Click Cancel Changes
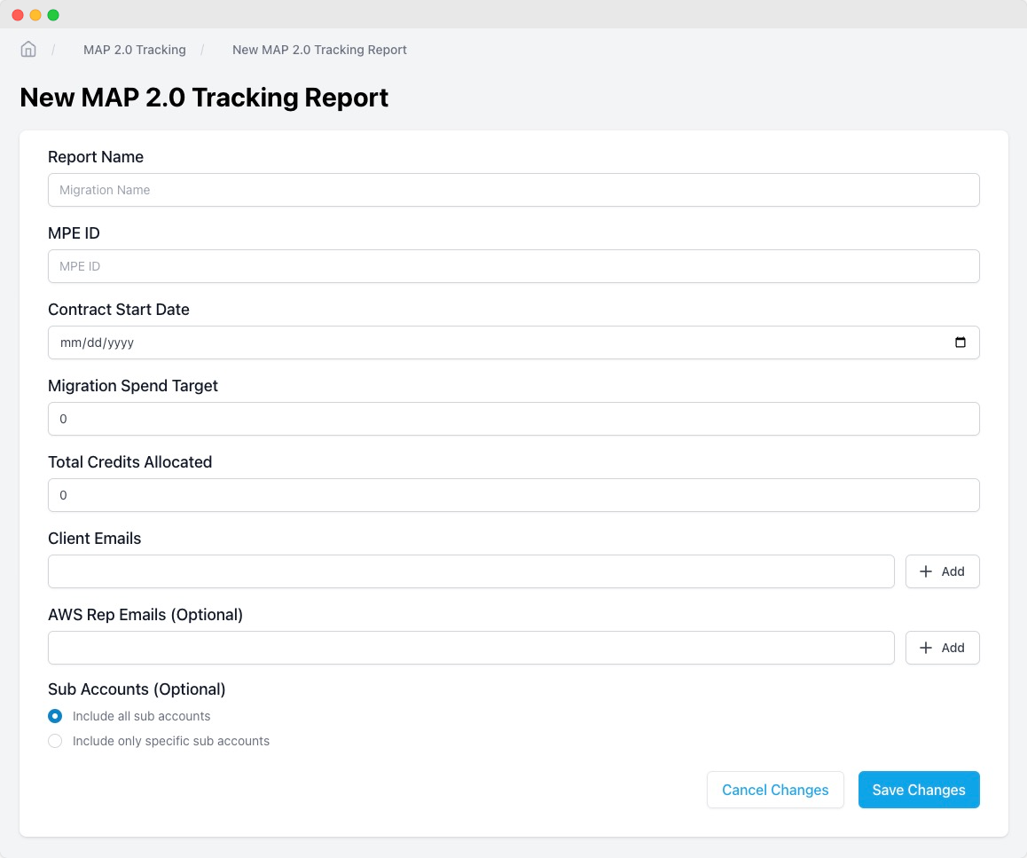Screen dimensions: 1027x858 (775, 790)
